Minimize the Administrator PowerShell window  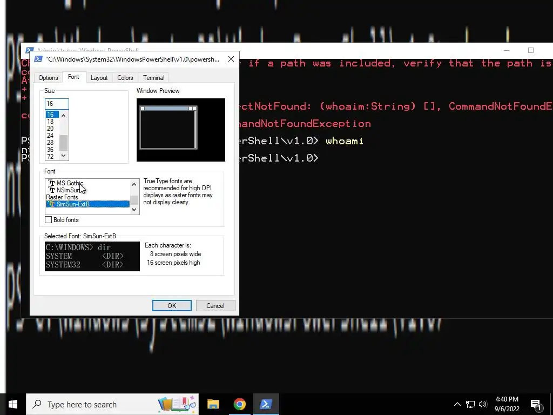tap(507, 50)
